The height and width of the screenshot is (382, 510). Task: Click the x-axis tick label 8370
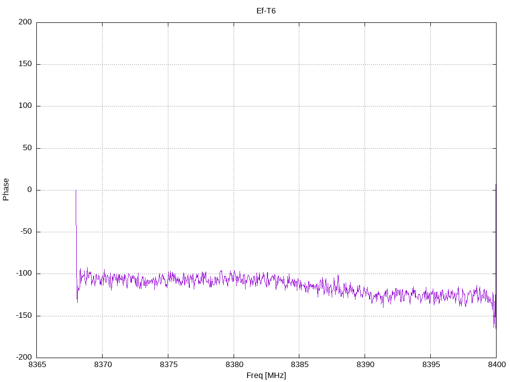tap(103, 365)
